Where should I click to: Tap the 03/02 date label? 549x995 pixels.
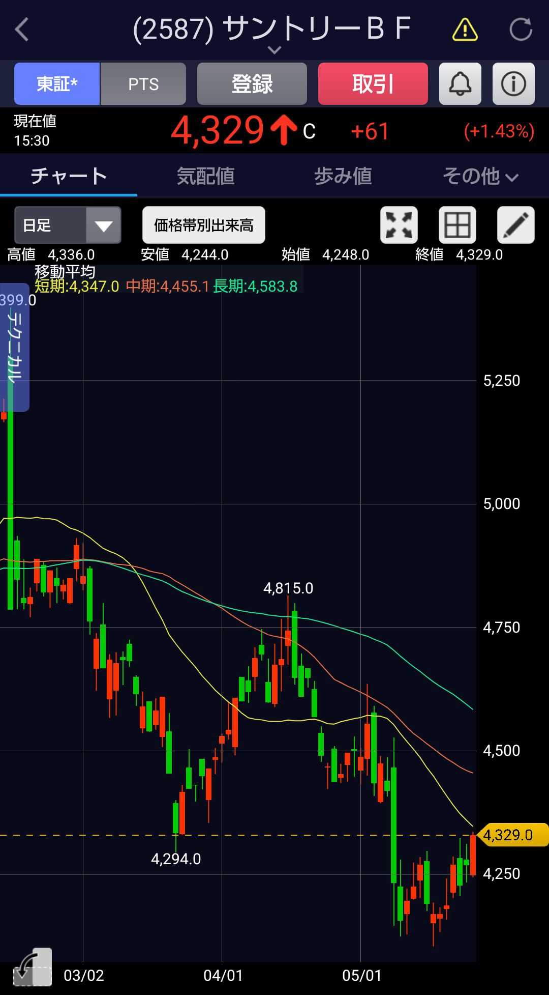pos(84,975)
